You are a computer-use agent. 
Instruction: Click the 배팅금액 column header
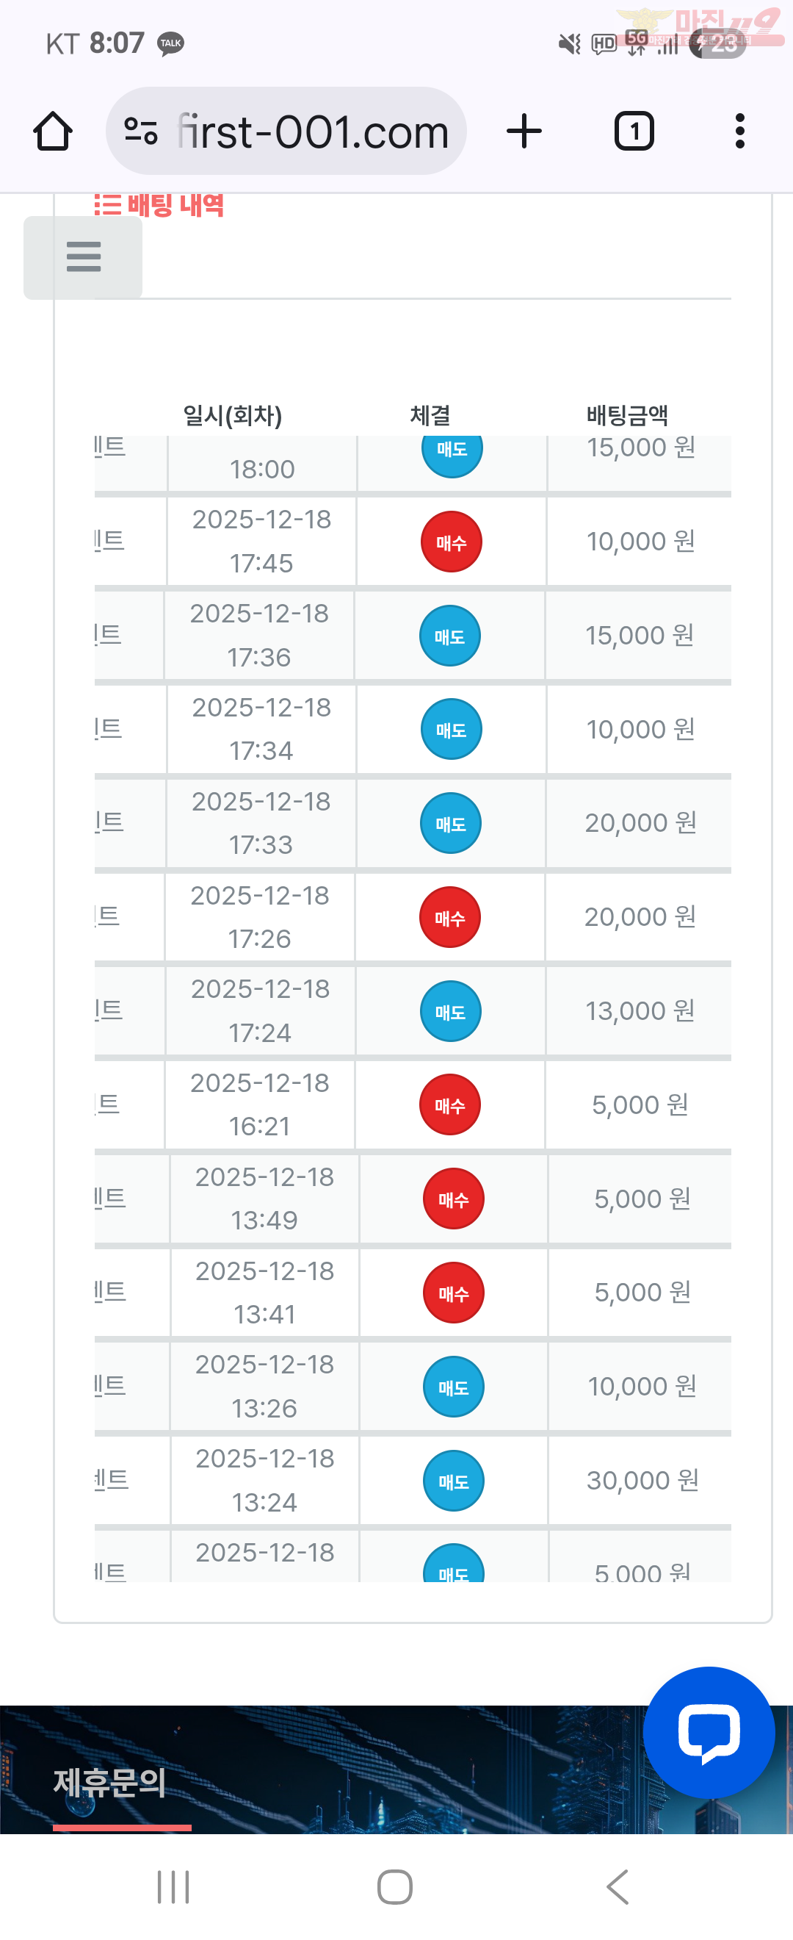point(627,415)
